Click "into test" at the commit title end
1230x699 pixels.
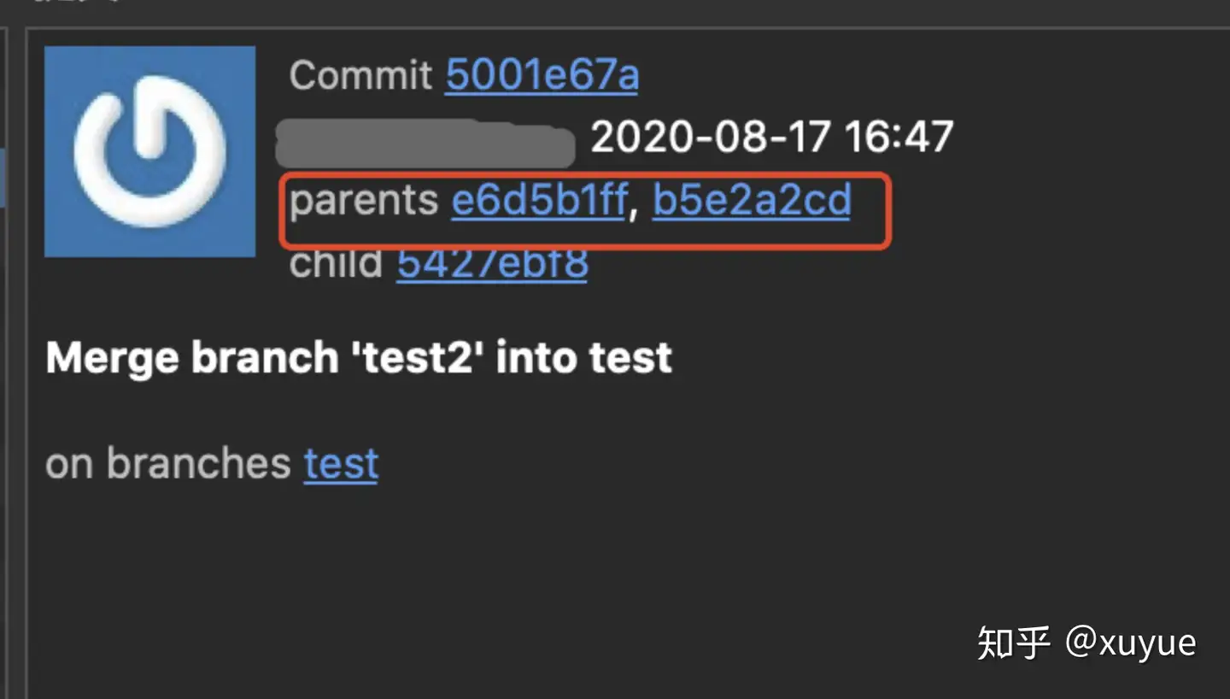583,357
